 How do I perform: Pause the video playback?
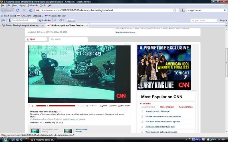[x=33, y=106]
